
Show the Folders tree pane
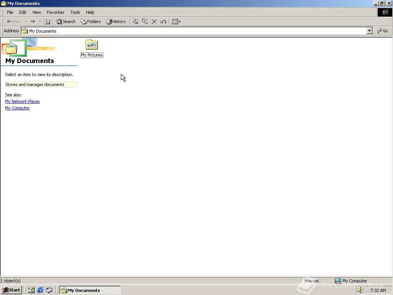(91, 22)
